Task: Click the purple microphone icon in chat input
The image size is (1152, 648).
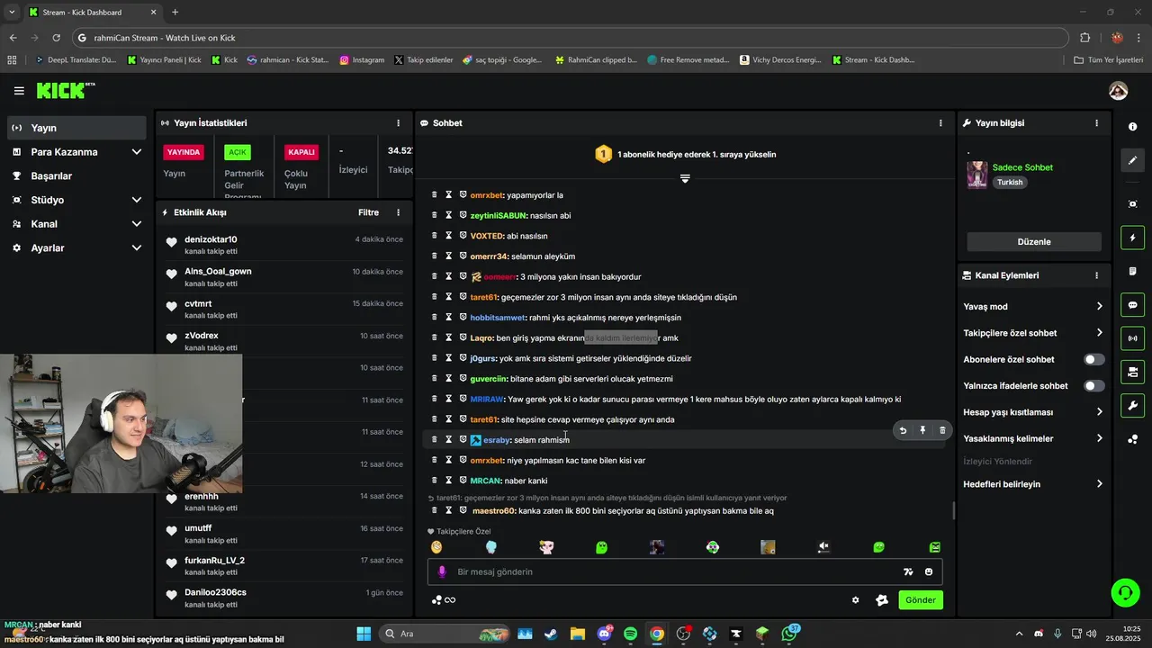Action: [x=442, y=571]
